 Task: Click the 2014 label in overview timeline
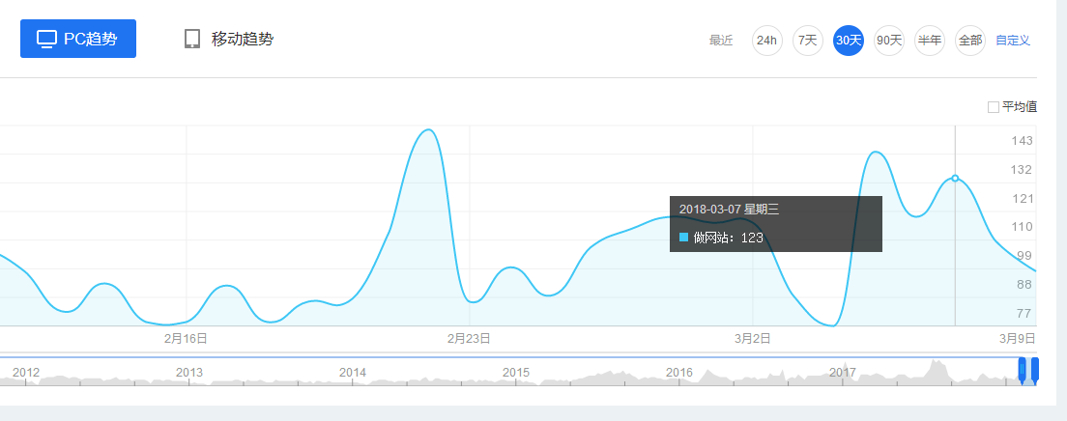tap(353, 372)
